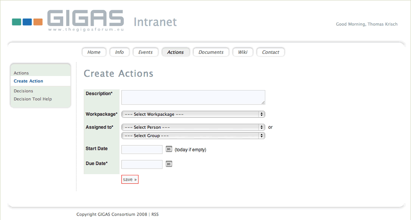
Task: Open the Wiki tab
Action: [x=242, y=52]
